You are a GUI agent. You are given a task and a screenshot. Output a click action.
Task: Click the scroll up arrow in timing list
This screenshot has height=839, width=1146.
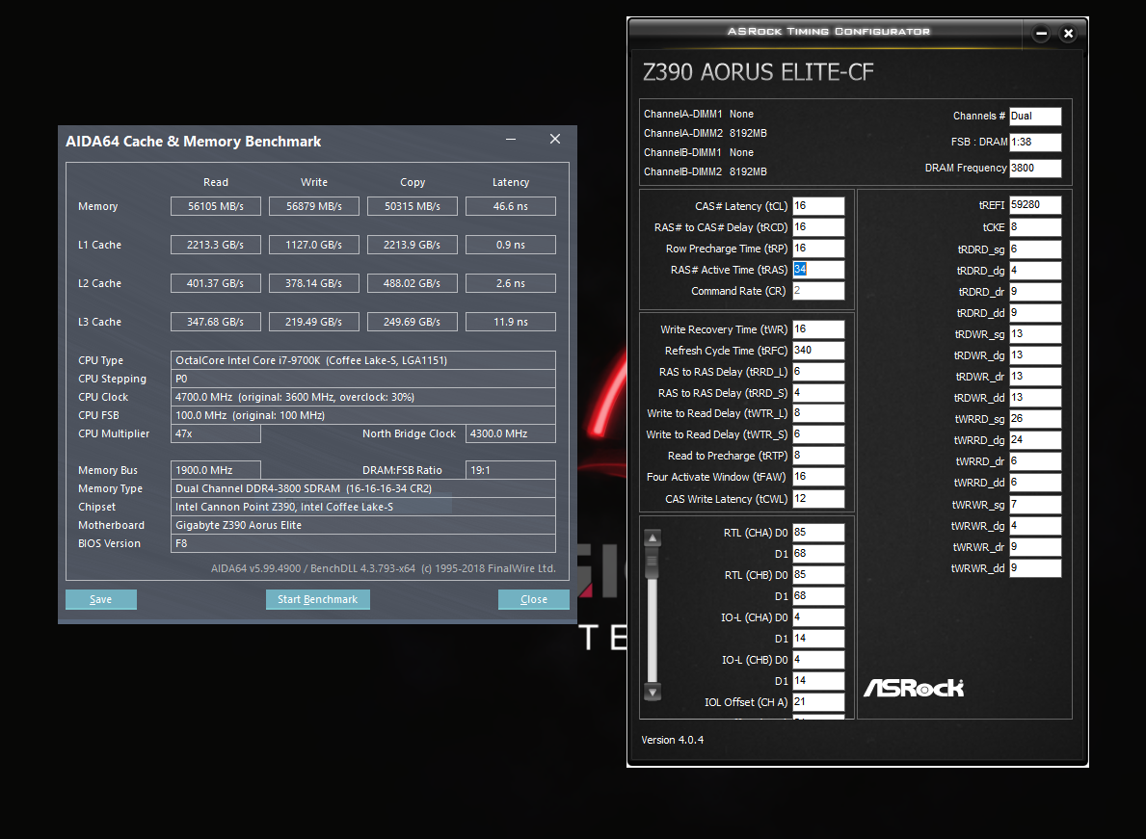pyautogui.click(x=653, y=538)
